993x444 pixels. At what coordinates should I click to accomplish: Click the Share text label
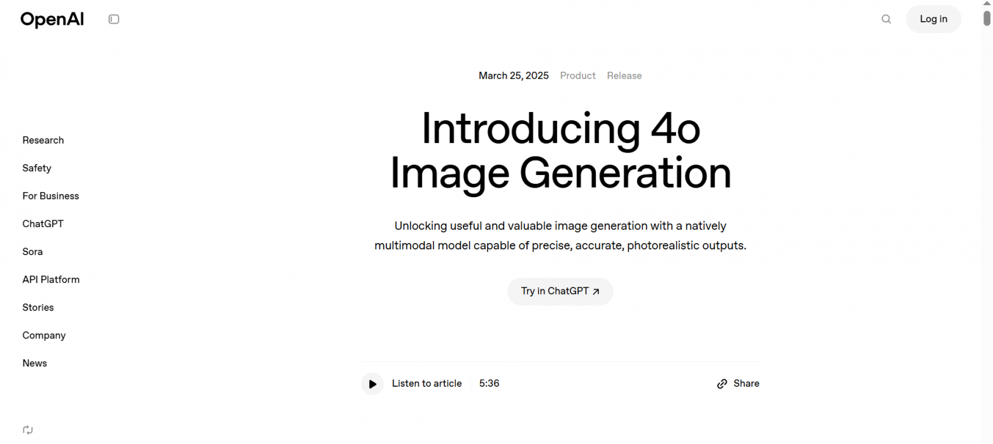(x=747, y=384)
